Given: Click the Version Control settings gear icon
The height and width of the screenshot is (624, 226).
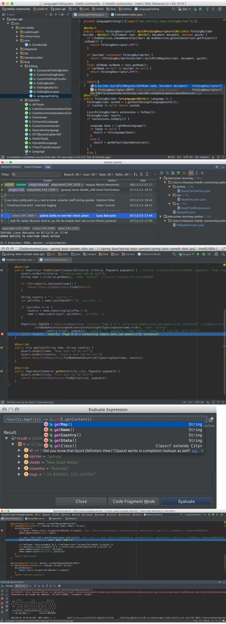Looking at the screenshot, I should point(217,167).
